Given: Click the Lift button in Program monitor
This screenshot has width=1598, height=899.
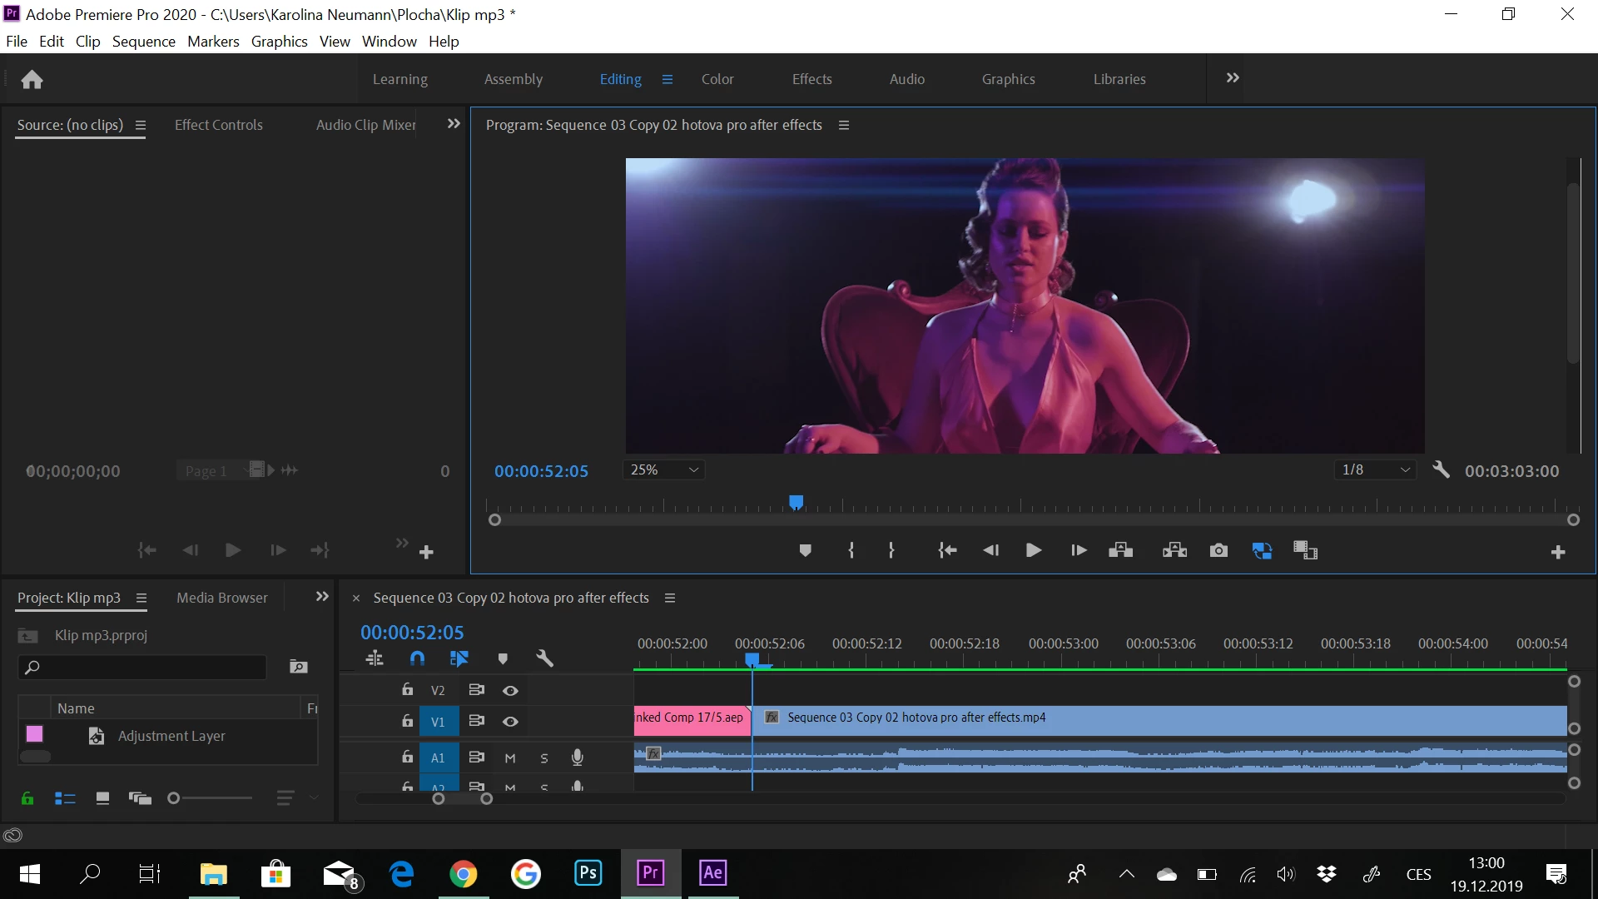Looking at the screenshot, I should 1121,551.
